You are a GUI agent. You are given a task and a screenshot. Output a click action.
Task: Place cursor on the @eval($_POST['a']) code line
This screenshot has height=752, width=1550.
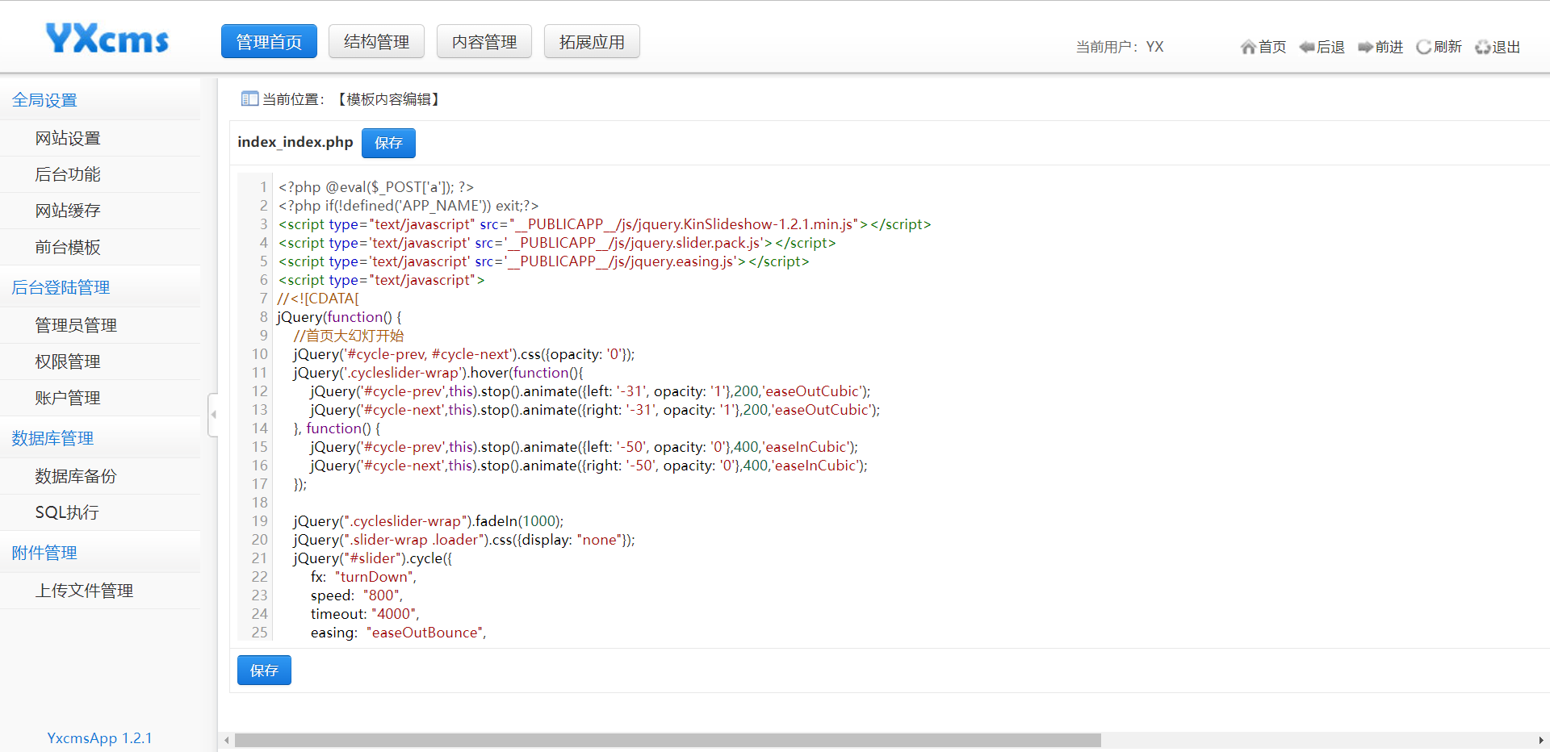(376, 187)
